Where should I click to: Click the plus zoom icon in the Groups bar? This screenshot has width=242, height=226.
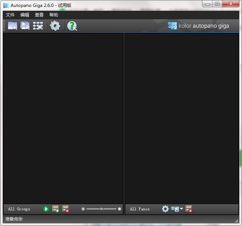(x=119, y=209)
